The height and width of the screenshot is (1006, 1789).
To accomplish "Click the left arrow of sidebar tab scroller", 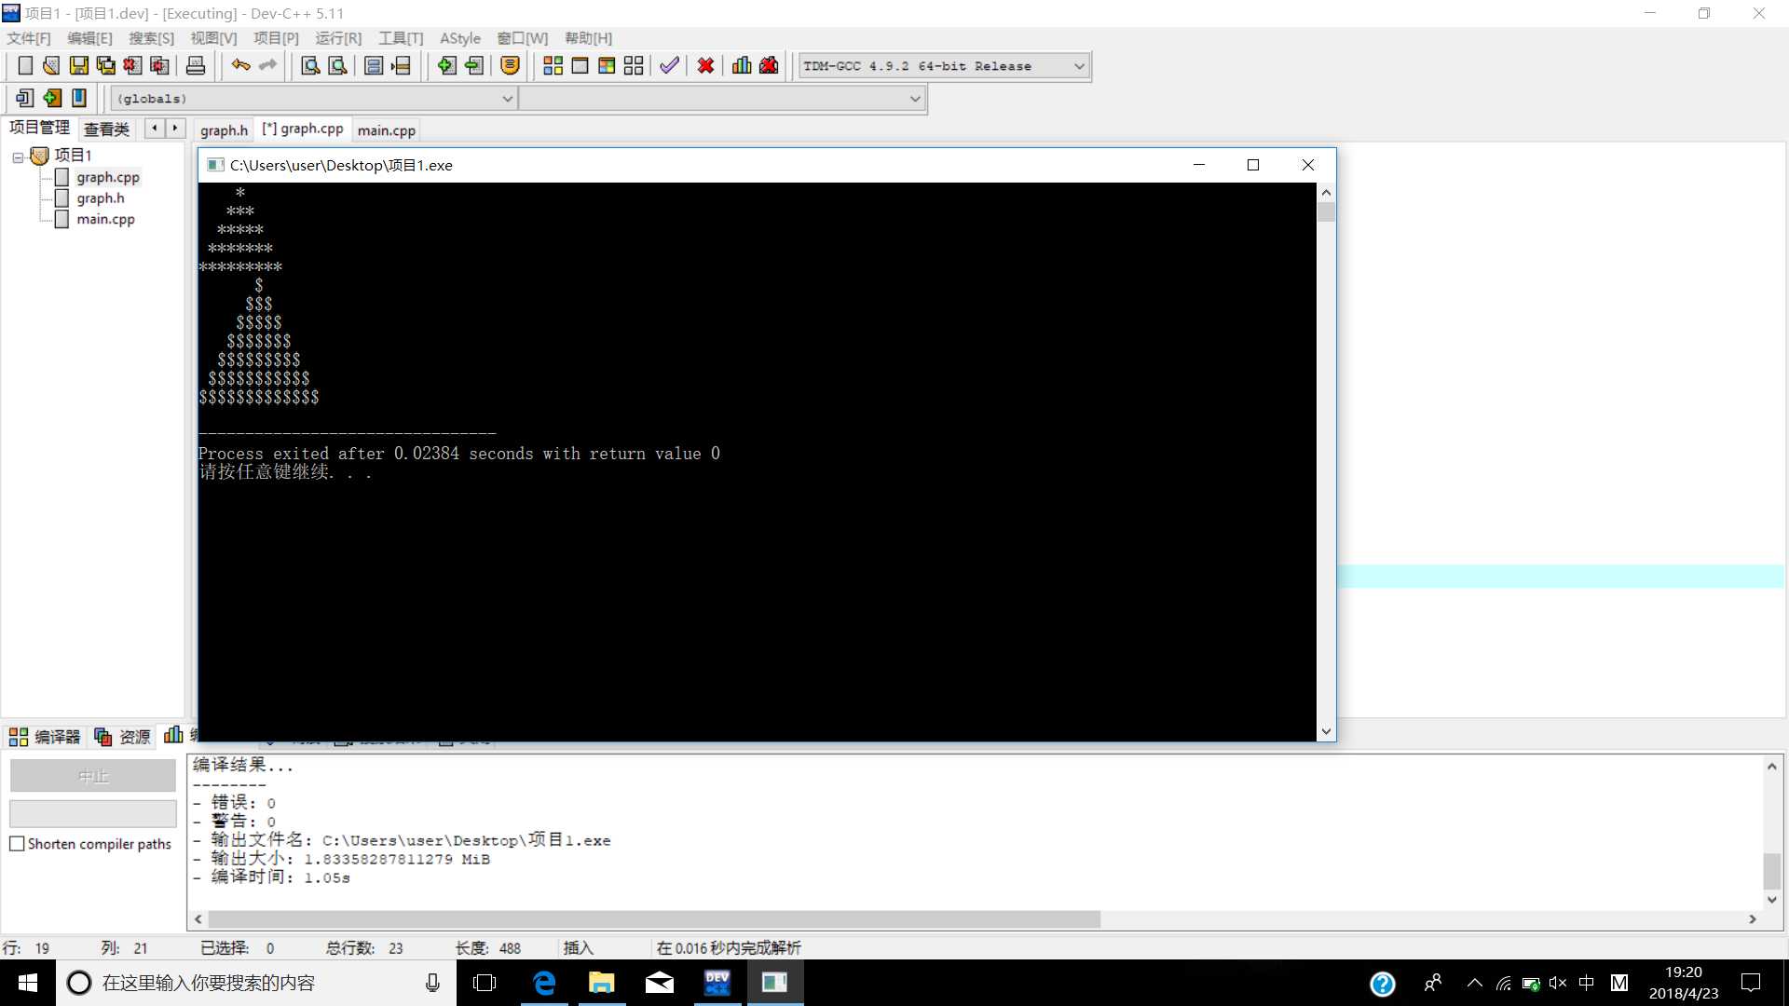I will [x=155, y=129].
